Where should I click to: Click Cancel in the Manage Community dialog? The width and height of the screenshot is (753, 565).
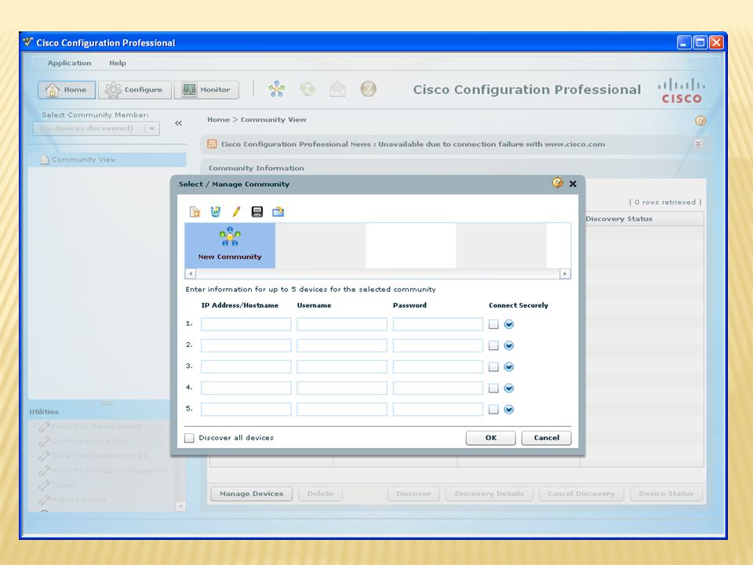pos(547,438)
